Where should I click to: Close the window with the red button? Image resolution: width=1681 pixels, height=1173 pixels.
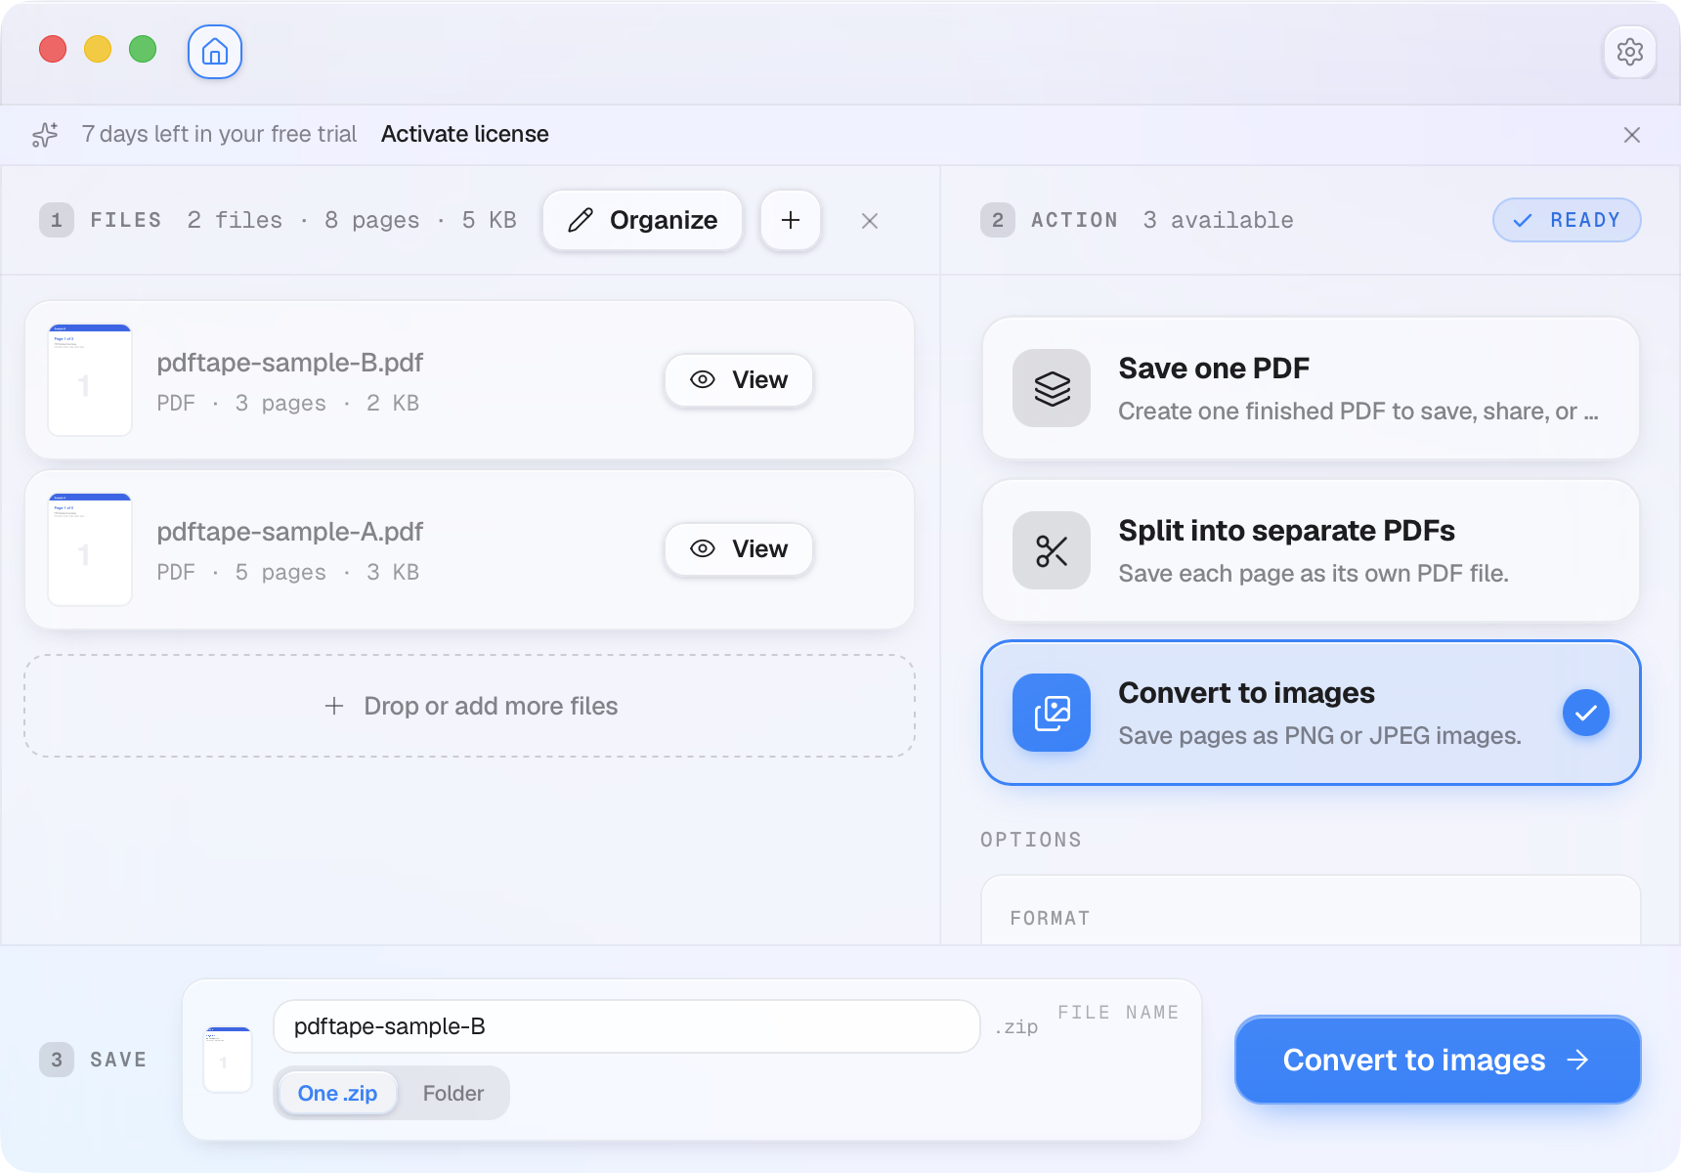click(x=53, y=49)
